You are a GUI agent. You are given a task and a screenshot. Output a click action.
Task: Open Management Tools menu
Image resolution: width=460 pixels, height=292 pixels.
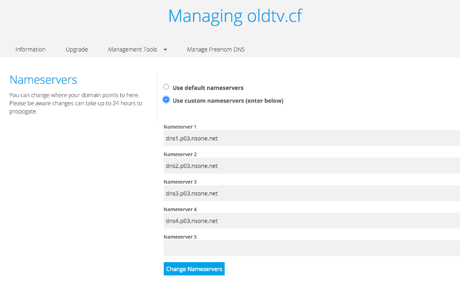pos(133,49)
